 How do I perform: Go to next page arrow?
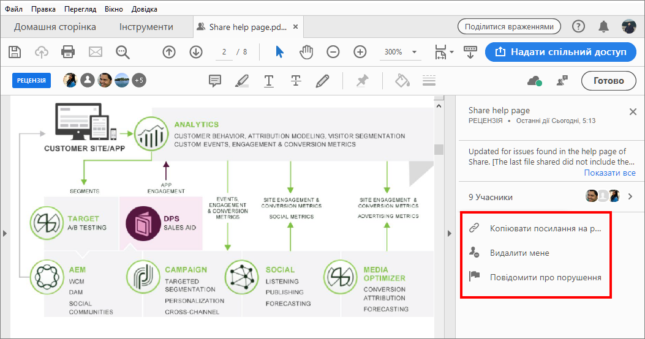(196, 52)
